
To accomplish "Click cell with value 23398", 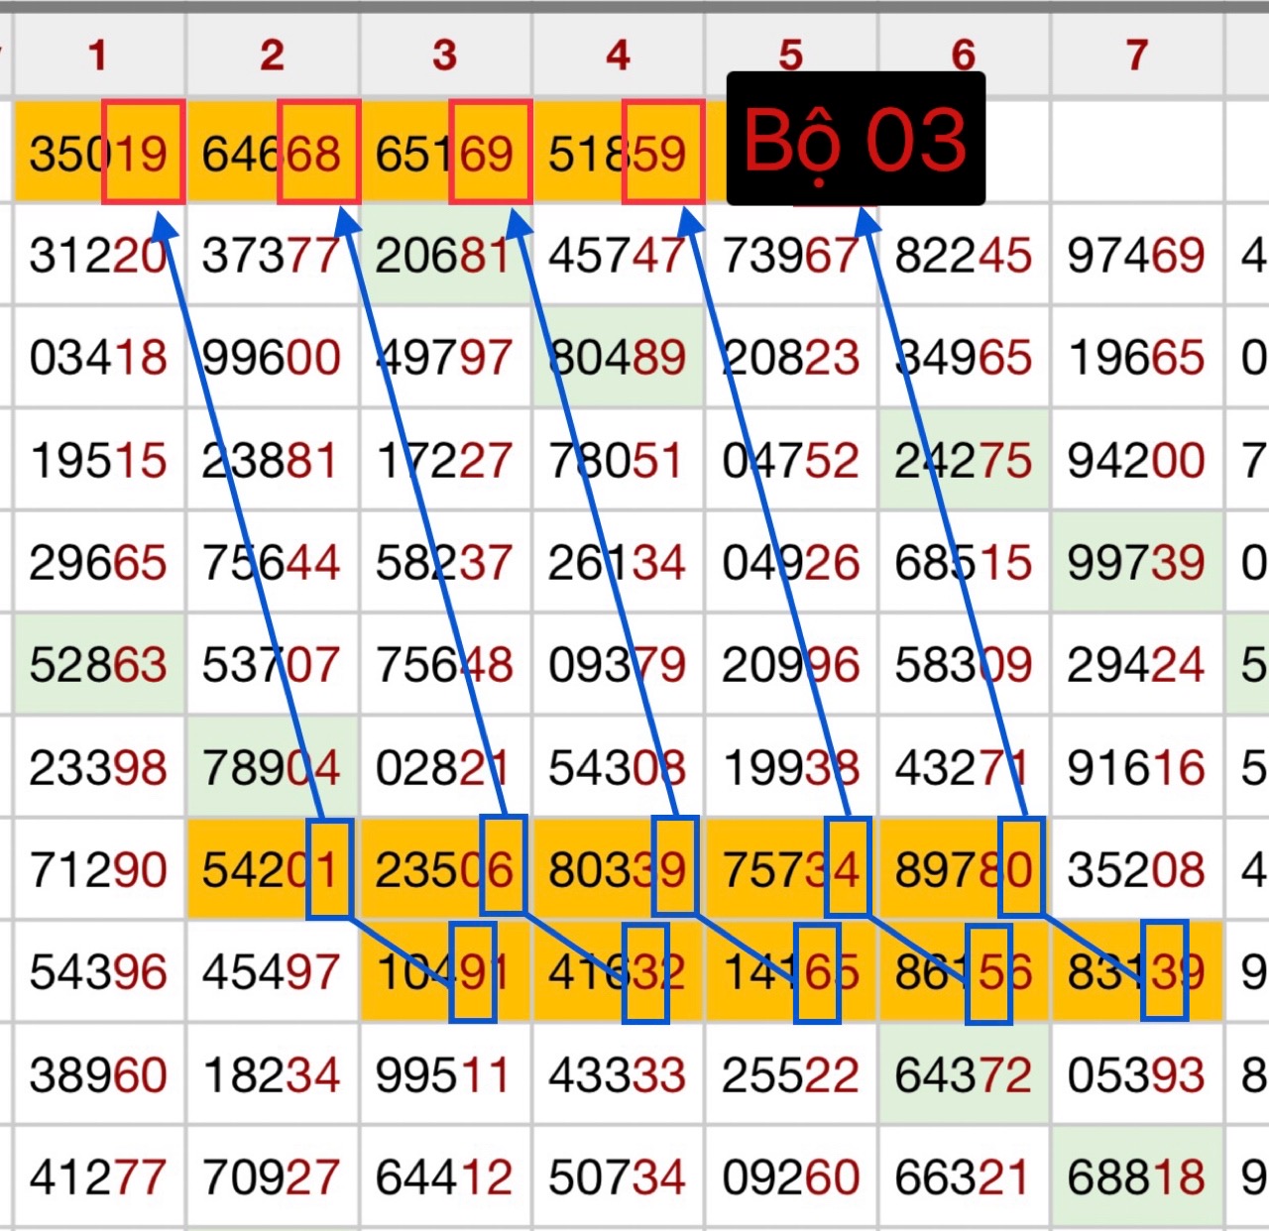I will tap(99, 767).
